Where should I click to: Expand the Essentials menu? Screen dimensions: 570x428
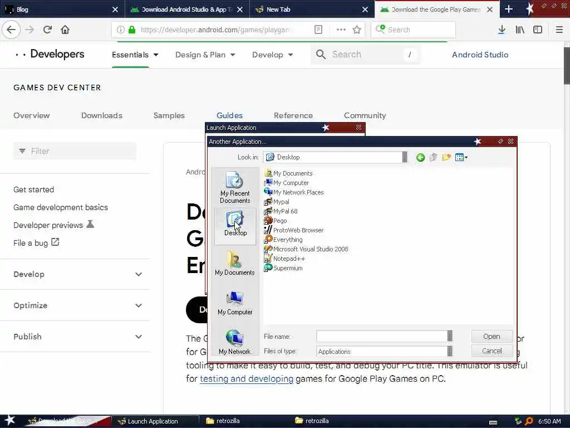(x=135, y=55)
